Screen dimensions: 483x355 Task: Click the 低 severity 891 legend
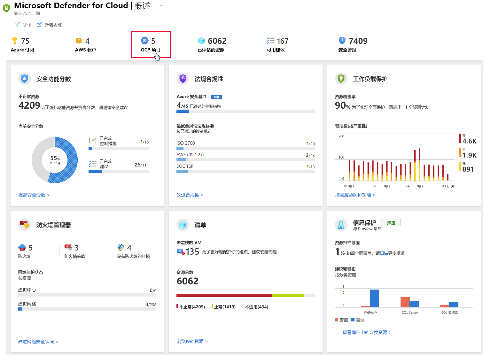coord(467,167)
